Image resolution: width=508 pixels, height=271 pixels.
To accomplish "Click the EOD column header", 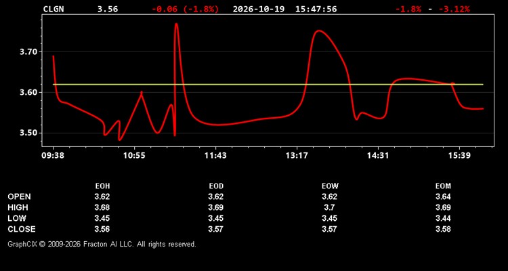I will [216, 186].
